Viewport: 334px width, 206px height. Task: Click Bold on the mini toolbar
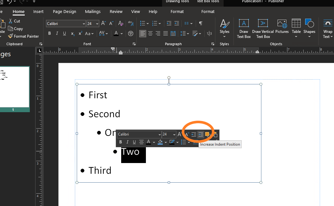[x=121, y=142]
